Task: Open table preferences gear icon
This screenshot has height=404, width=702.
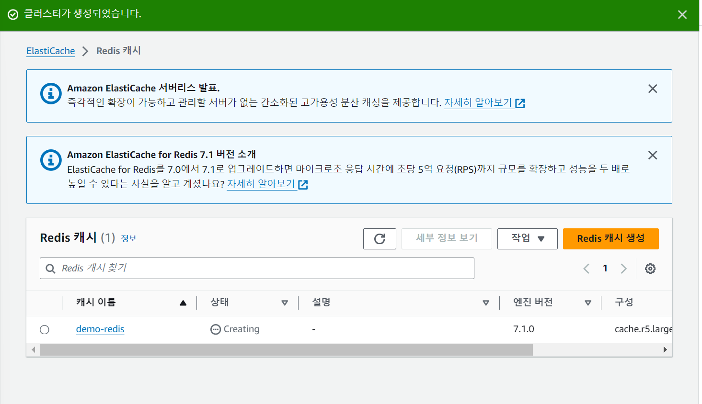Action: tap(650, 269)
